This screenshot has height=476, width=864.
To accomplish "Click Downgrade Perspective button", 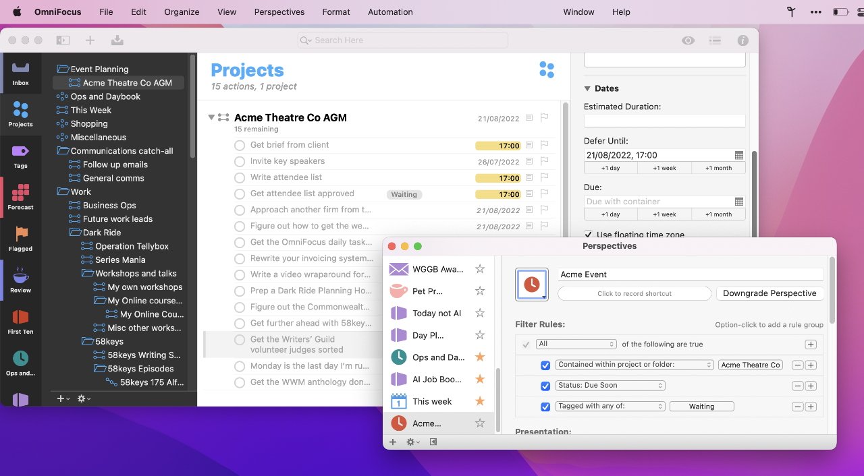I will 769,293.
